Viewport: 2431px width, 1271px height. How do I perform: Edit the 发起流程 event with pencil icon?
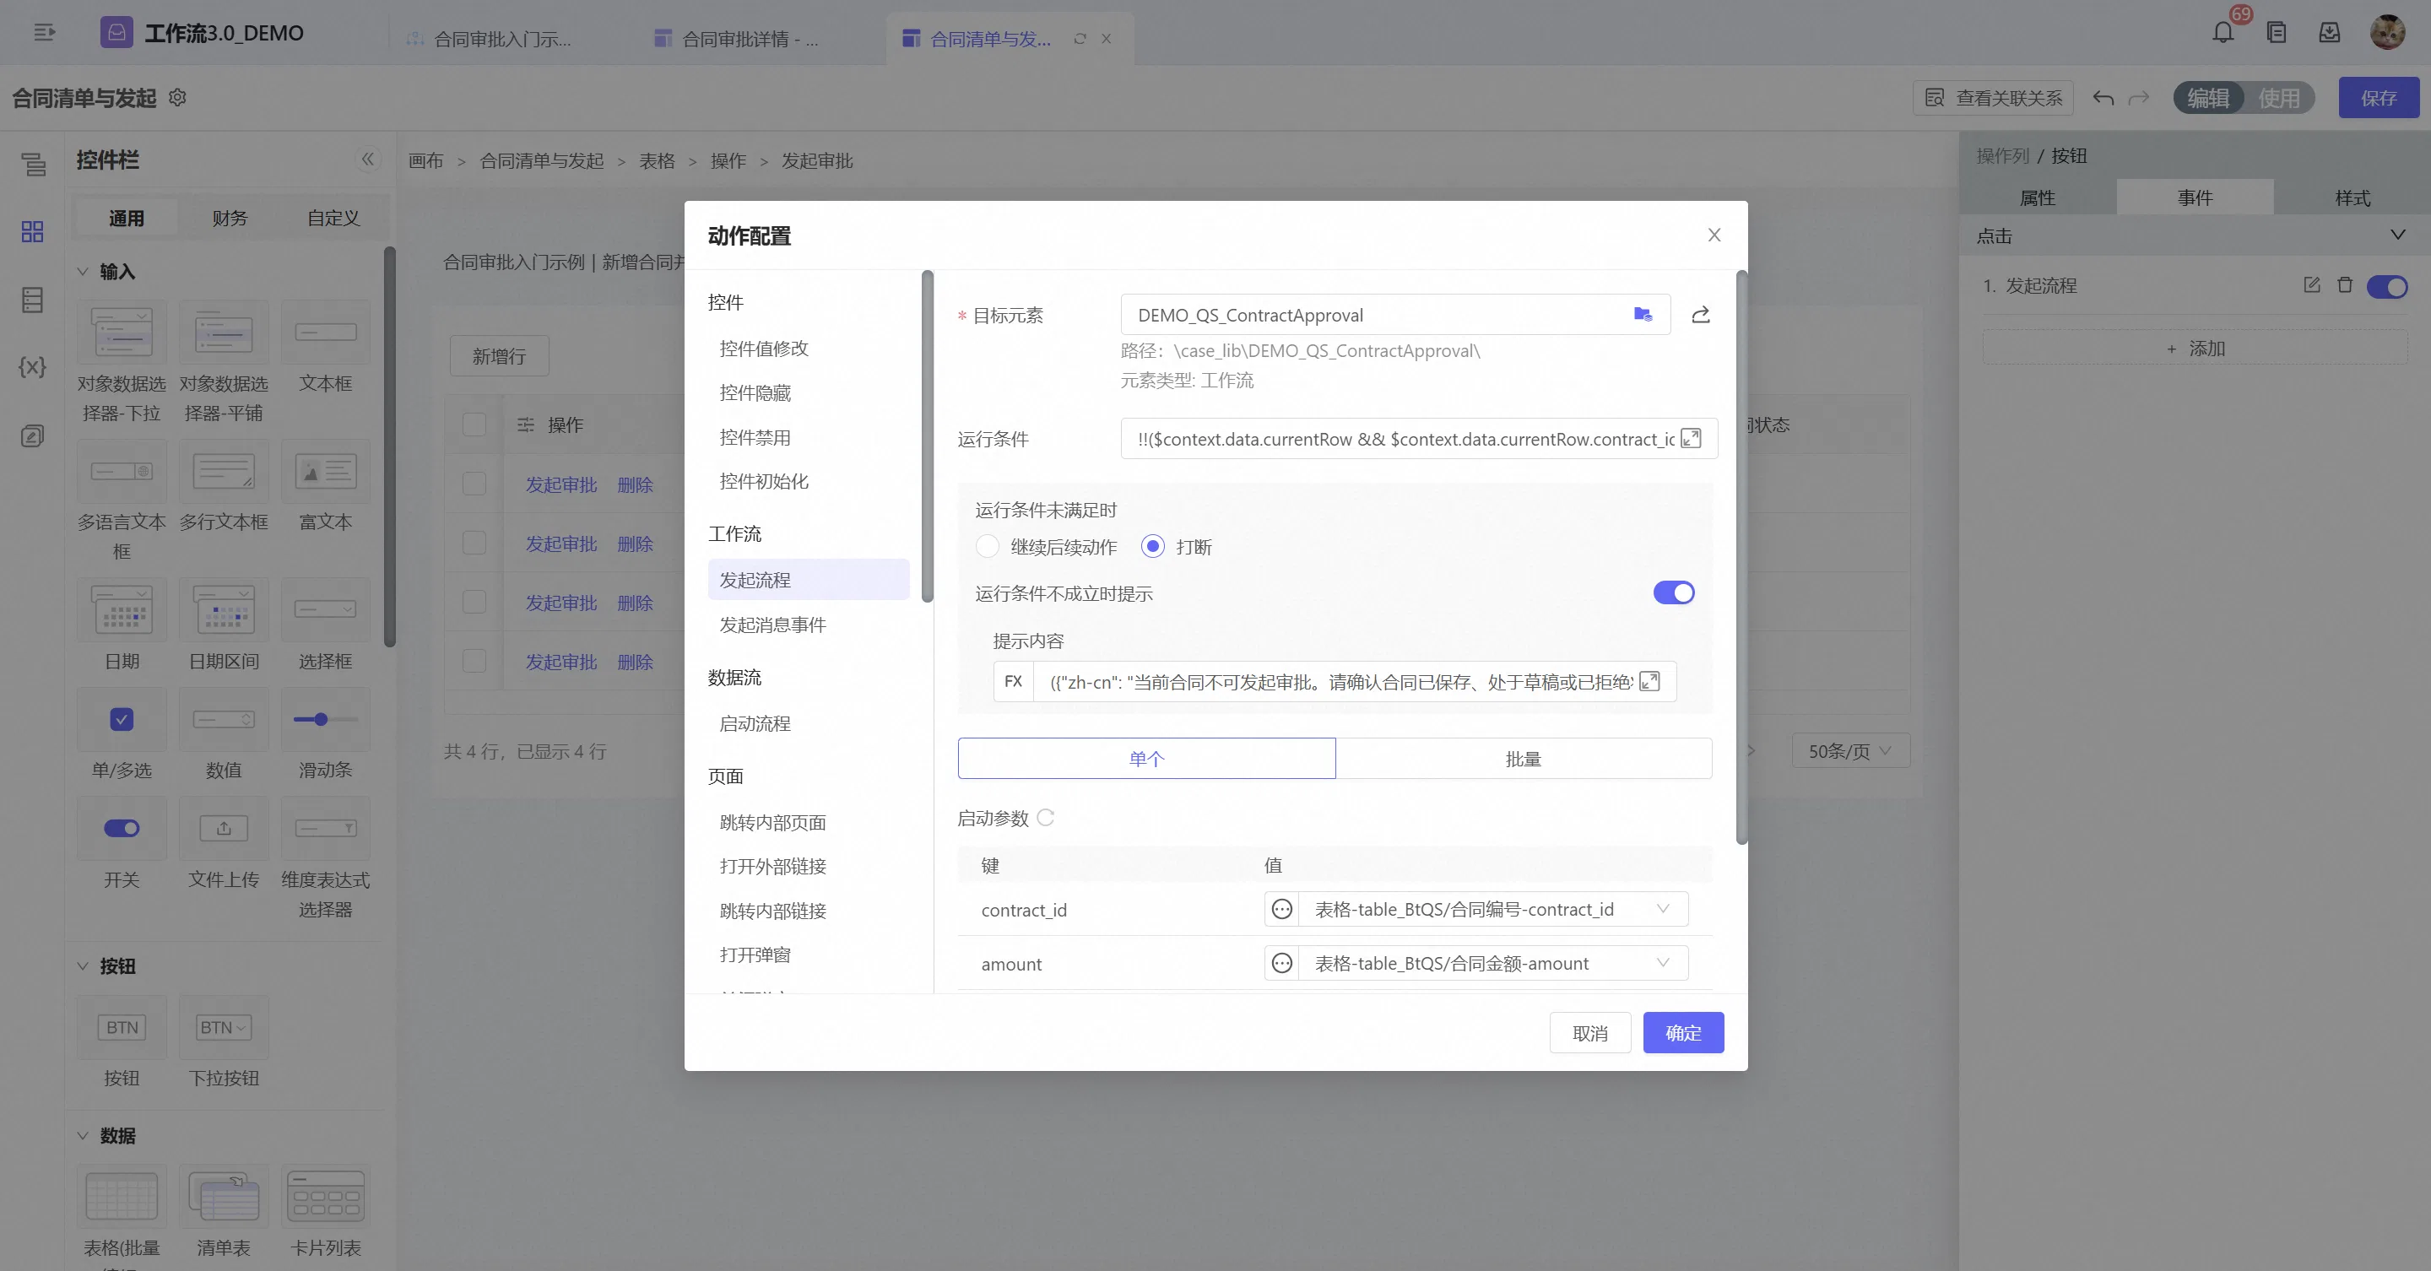coord(2311,285)
